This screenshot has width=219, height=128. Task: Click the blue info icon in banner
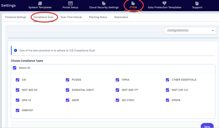[x=15, y=50]
